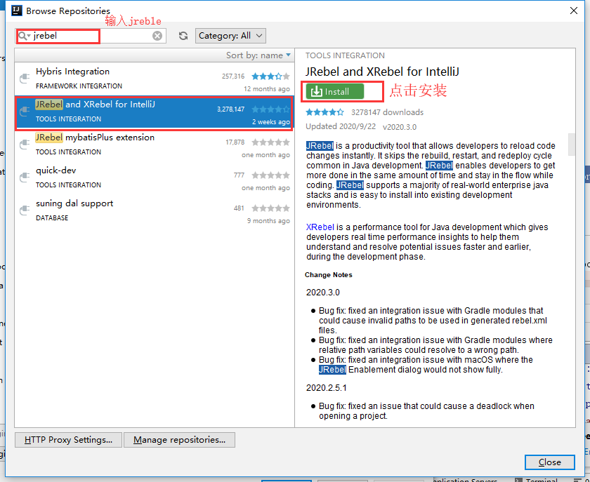Click the JRebel and XRebel for IntelliJ title
Viewport: 590px width, 482px height.
pyautogui.click(x=382, y=72)
